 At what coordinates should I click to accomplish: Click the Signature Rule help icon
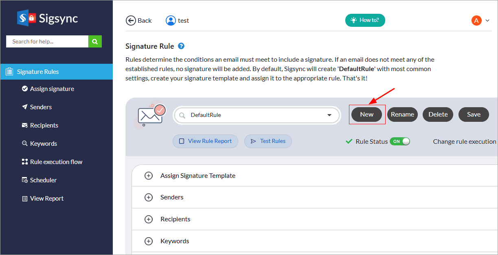[181, 46]
